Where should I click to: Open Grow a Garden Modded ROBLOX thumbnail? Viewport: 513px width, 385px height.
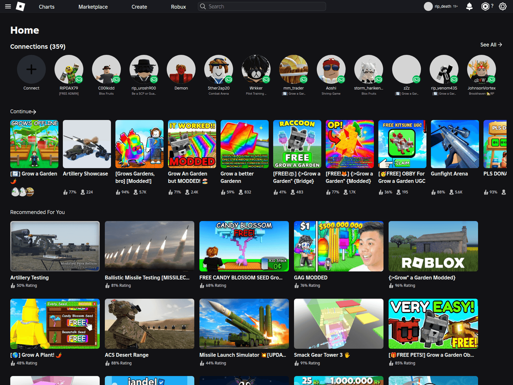point(433,246)
